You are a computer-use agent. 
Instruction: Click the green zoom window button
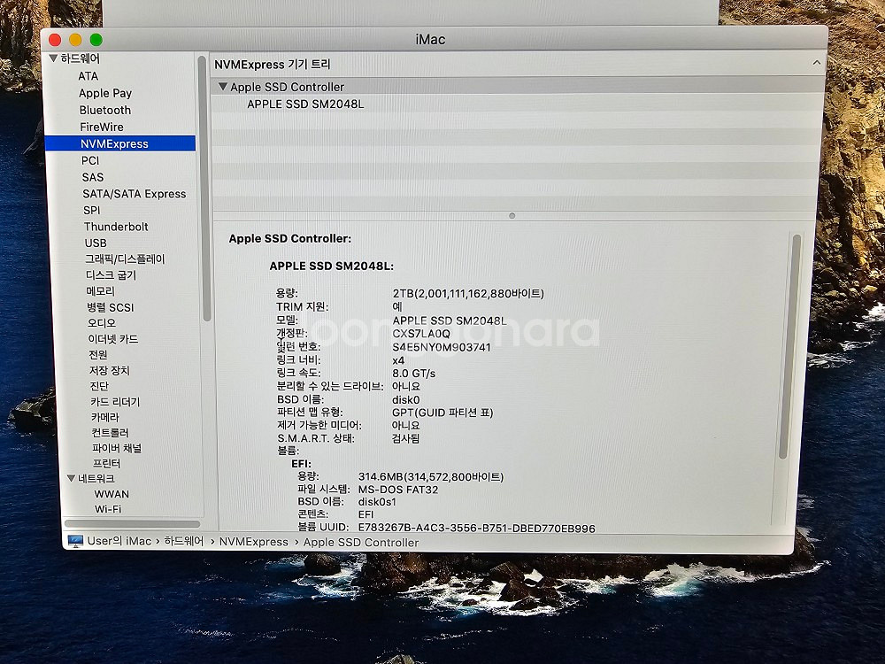[96, 40]
